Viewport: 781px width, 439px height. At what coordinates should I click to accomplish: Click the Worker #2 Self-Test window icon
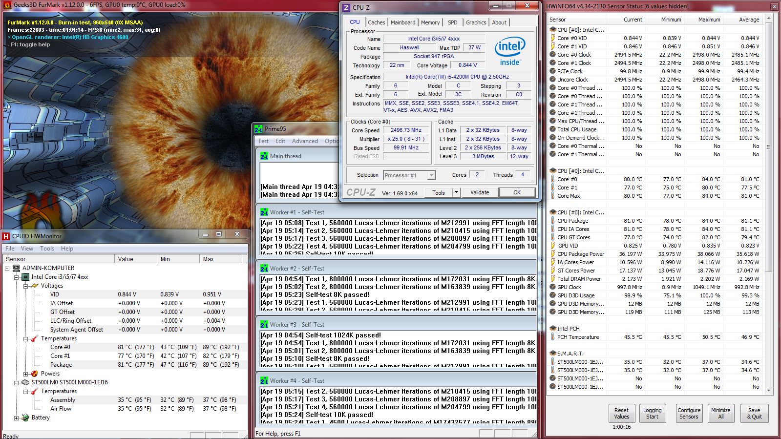pyautogui.click(x=264, y=269)
